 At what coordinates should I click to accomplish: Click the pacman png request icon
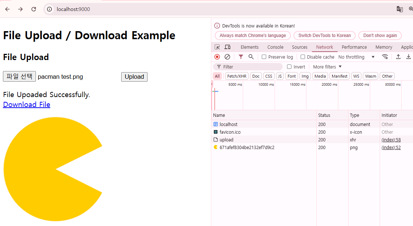[216, 147]
